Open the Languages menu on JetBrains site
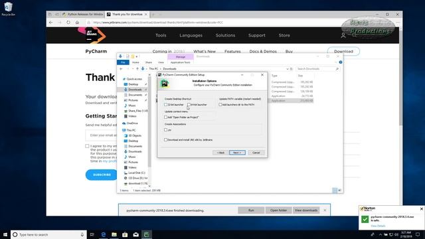This screenshot has height=239, width=425. click(x=191, y=35)
